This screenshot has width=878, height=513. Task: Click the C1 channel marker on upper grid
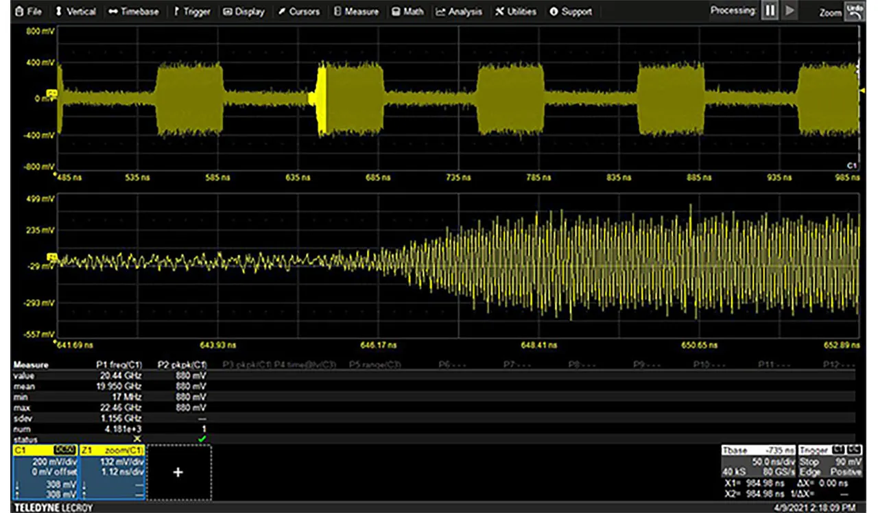click(x=51, y=93)
